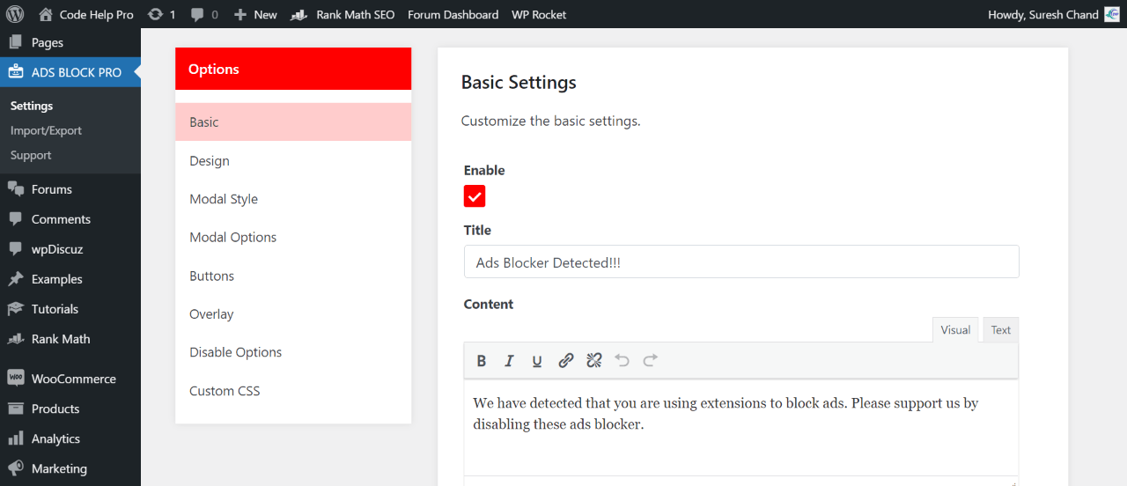1127x486 pixels.
Task: Switch the editor to the Text tab
Action: pos(1001,330)
